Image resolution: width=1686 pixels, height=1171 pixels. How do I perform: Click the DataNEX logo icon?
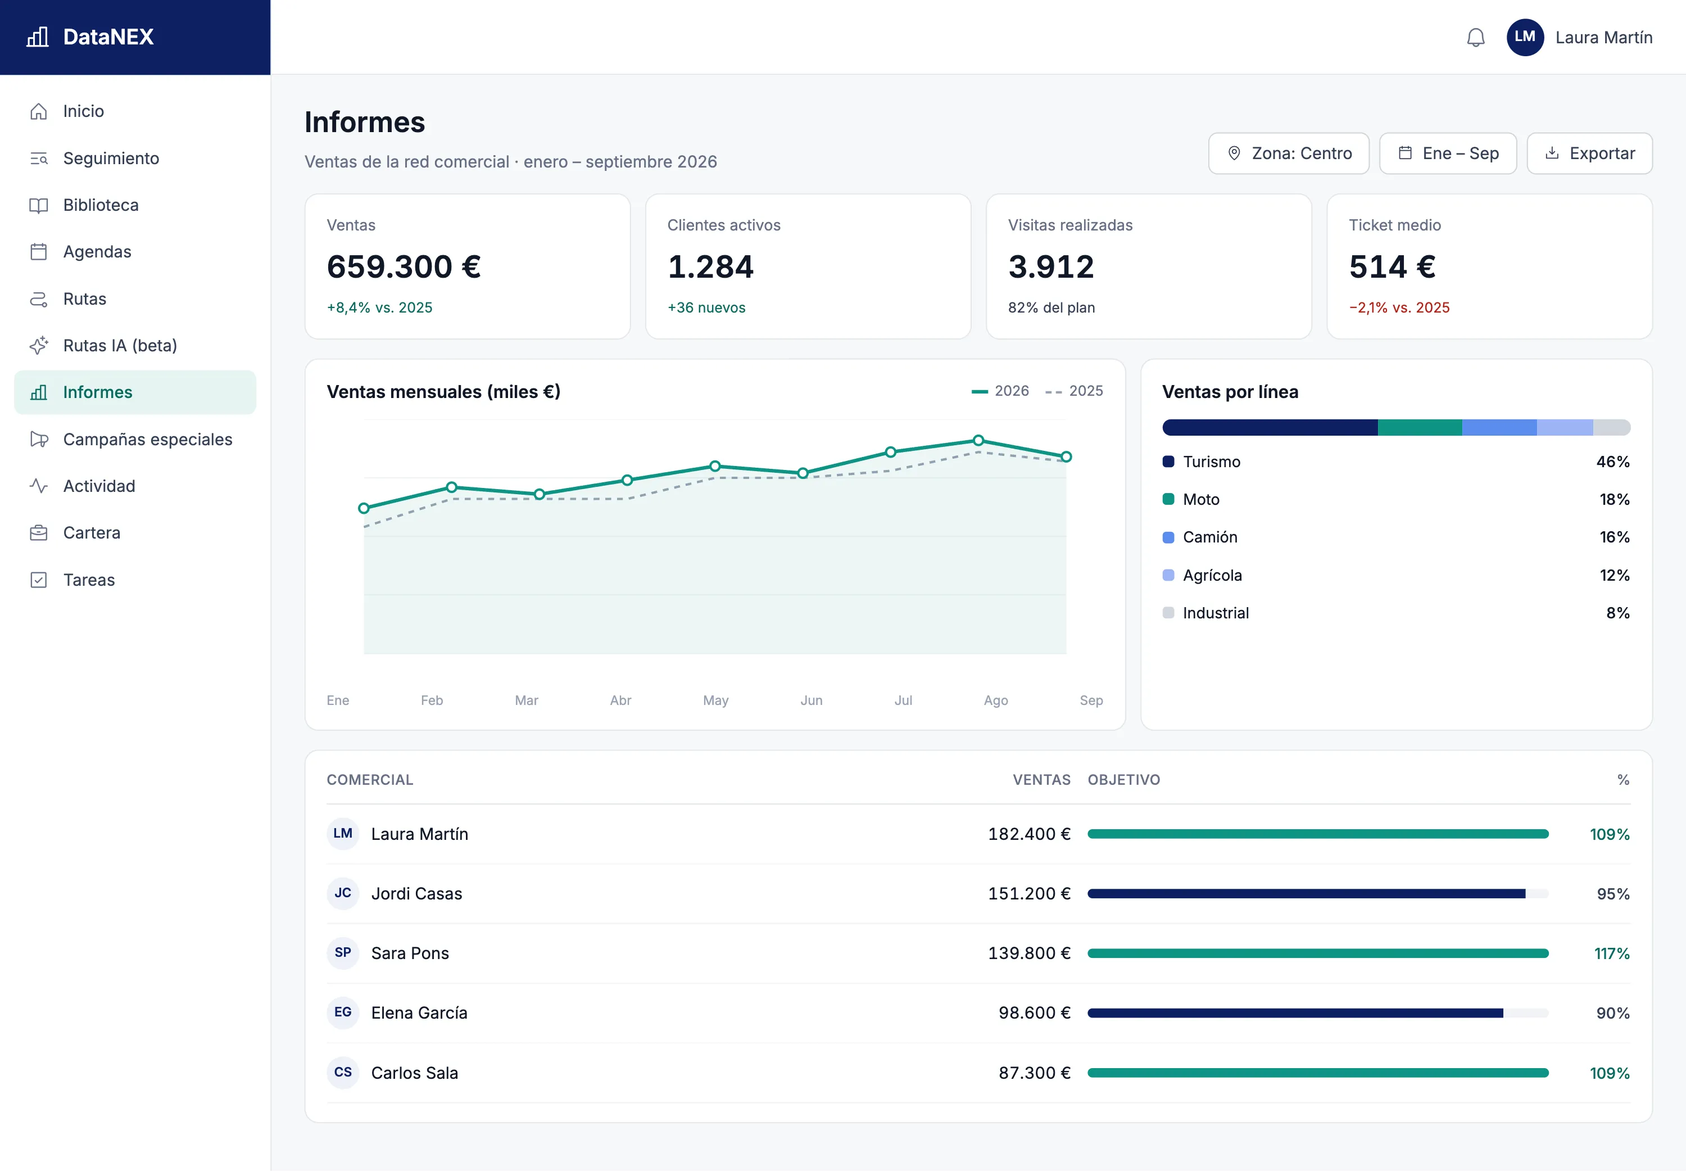coord(38,37)
